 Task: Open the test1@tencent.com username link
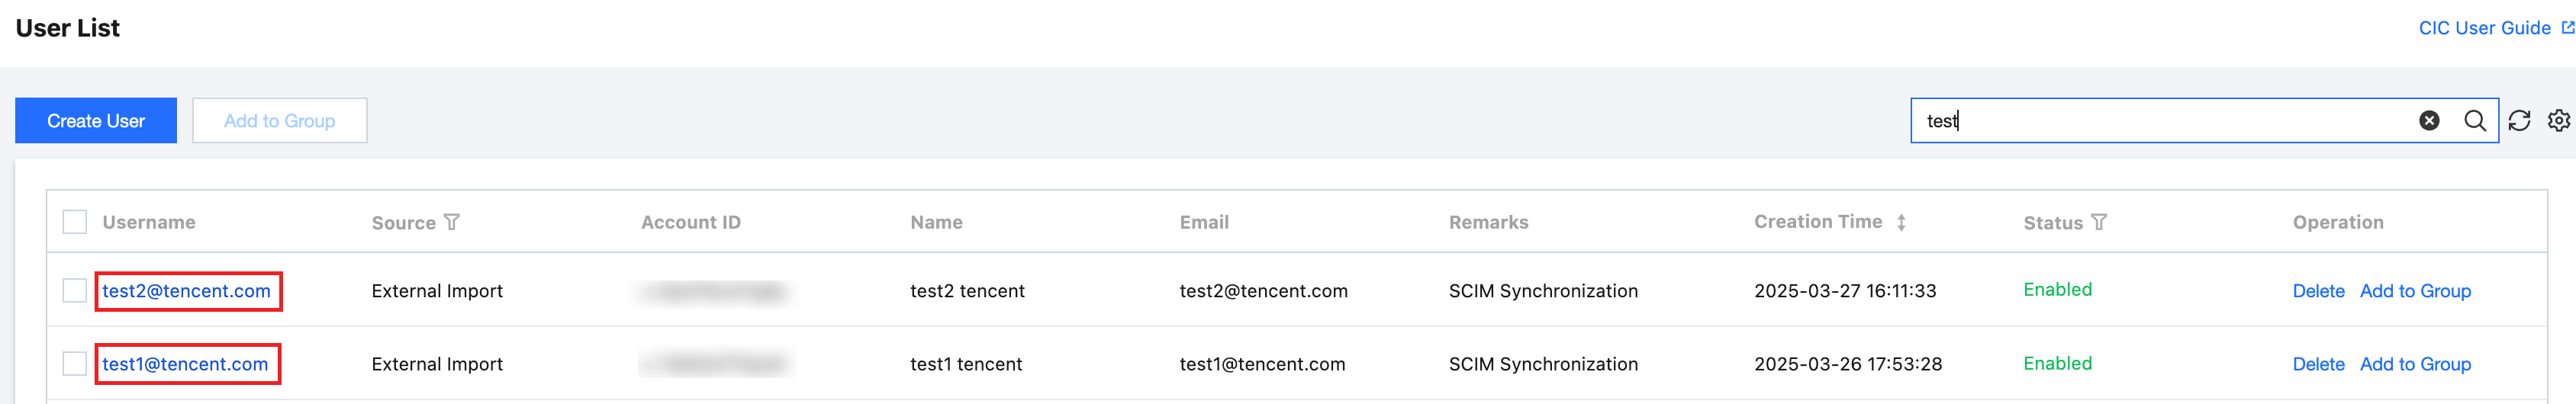point(186,364)
